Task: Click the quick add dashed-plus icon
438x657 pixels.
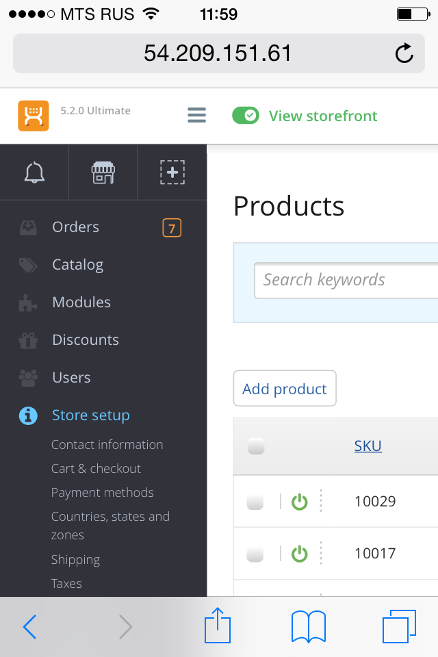Action: [x=172, y=172]
